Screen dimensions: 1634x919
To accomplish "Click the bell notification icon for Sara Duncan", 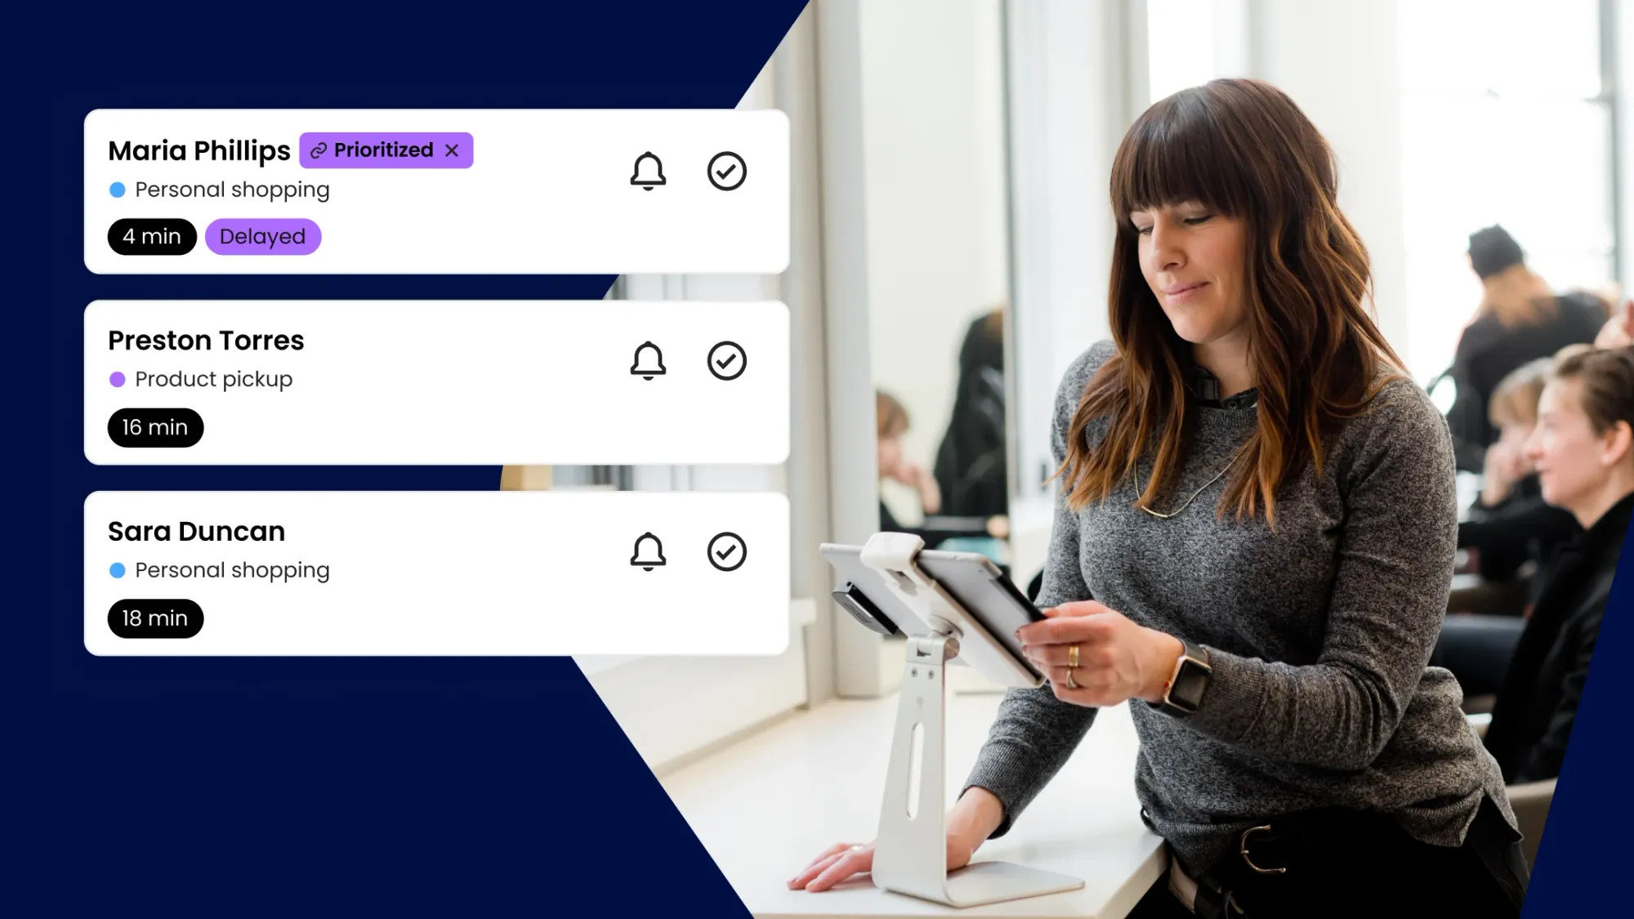I will pos(648,551).
